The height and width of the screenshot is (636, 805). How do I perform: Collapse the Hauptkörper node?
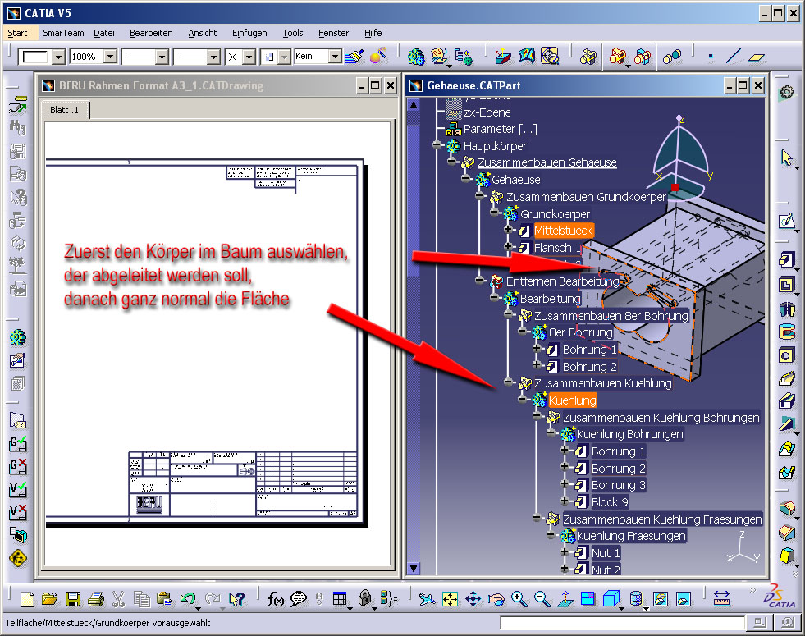(x=437, y=146)
